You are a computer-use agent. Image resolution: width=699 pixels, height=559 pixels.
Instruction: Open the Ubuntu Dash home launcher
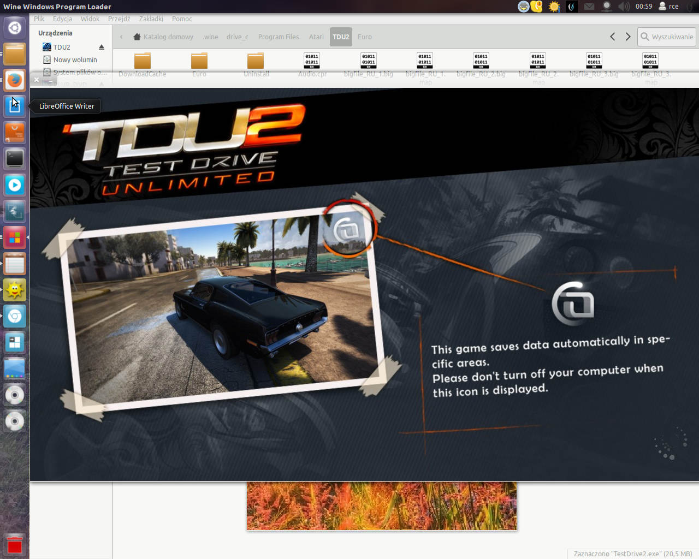15,28
